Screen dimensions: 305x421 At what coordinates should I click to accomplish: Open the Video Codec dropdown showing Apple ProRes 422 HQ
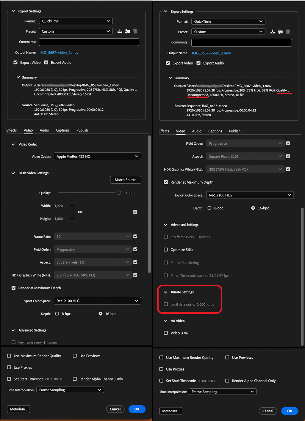[x=97, y=157]
